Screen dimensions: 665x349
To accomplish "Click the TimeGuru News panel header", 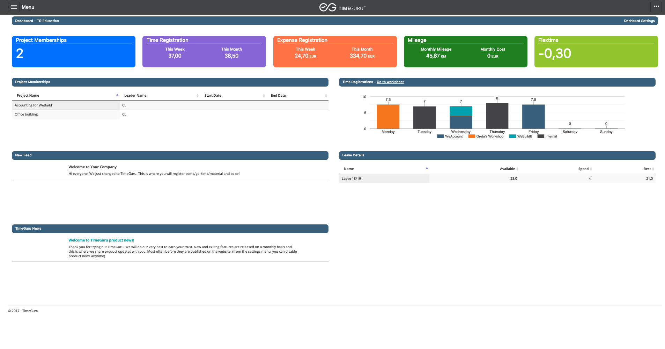I will pyautogui.click(x=170, y=229).
